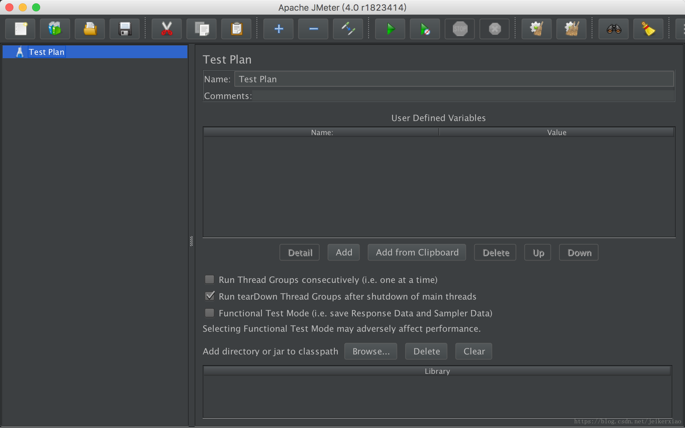Click the Detail button for variables
Viewport: 685px width, 428px height.
(300, 252)
